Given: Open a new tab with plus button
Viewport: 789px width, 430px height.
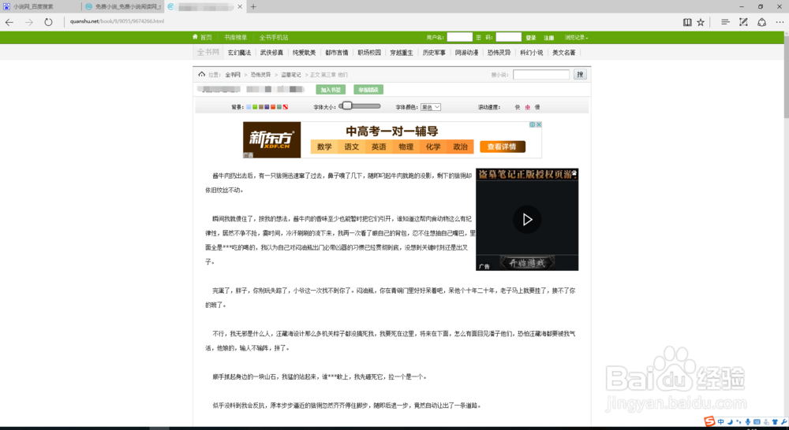Looking at the screenshot, I should pyautogui.click(x=253, y=6).
